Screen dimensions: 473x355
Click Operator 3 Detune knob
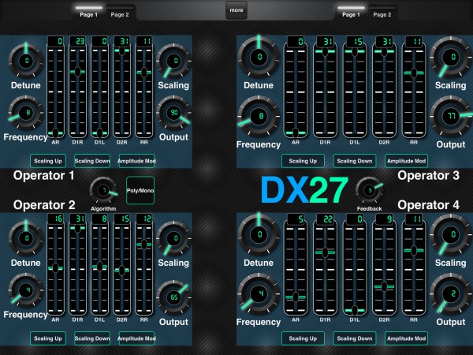pos(259,57)
